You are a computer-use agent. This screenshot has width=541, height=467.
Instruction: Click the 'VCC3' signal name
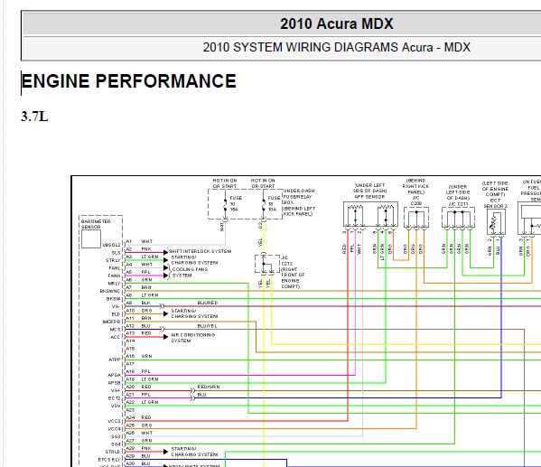(x=114, y=421)
